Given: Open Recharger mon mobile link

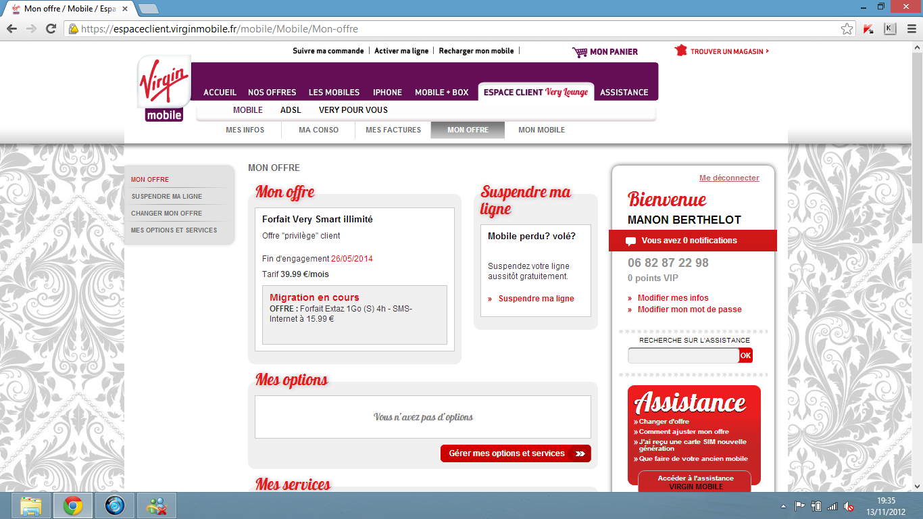Looking at the screenshot, I should coord(476,51).
